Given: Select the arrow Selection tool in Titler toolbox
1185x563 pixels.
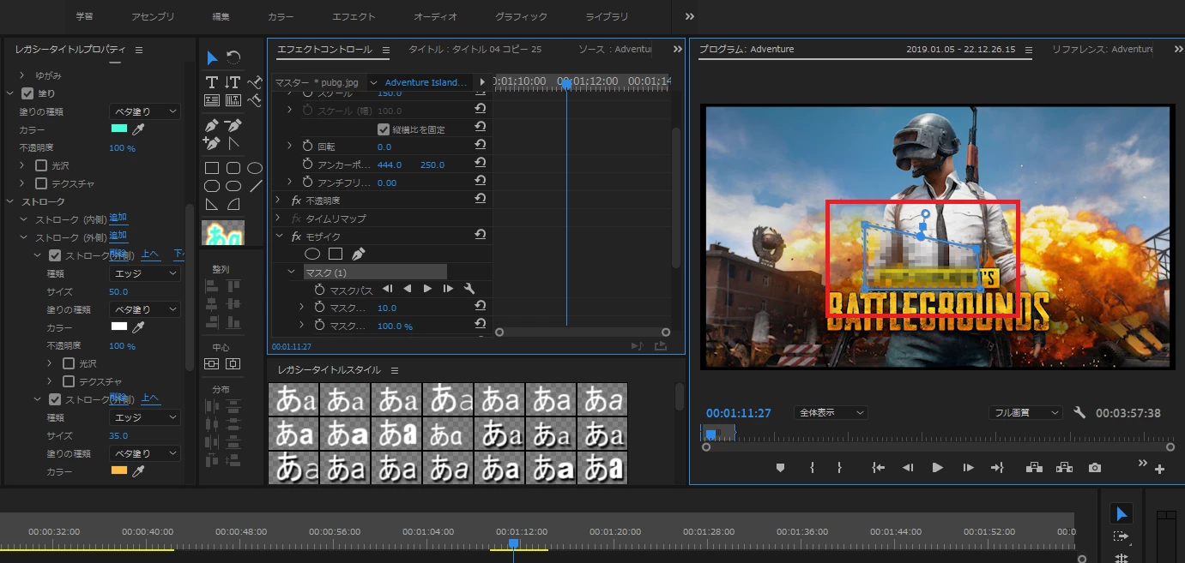Looking at the screenshot, I should [x=212, y=58].
